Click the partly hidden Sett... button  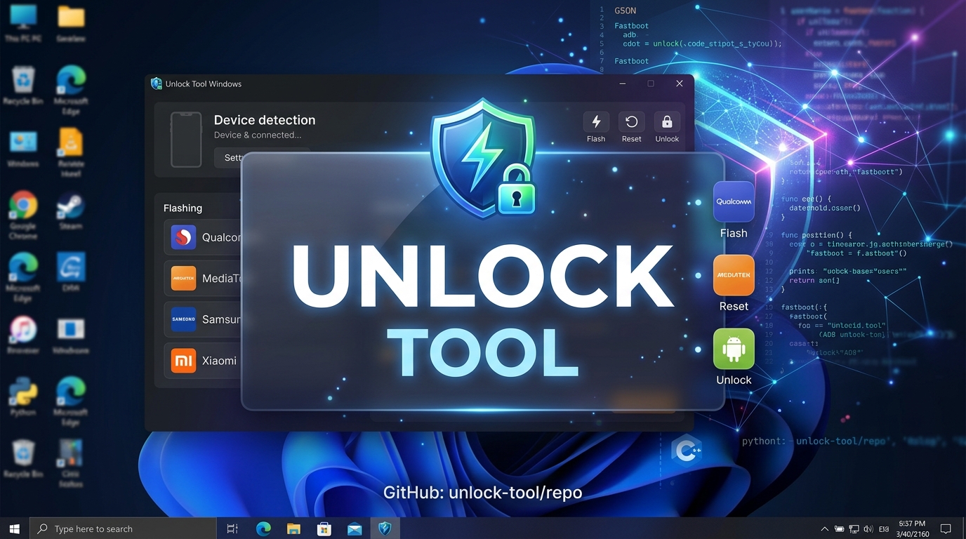click(228, 158)
